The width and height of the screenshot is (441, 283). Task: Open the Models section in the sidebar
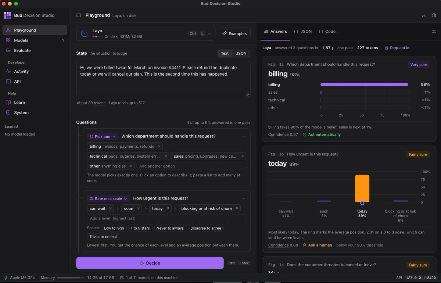pyautogui.click(x=35, y=40)
